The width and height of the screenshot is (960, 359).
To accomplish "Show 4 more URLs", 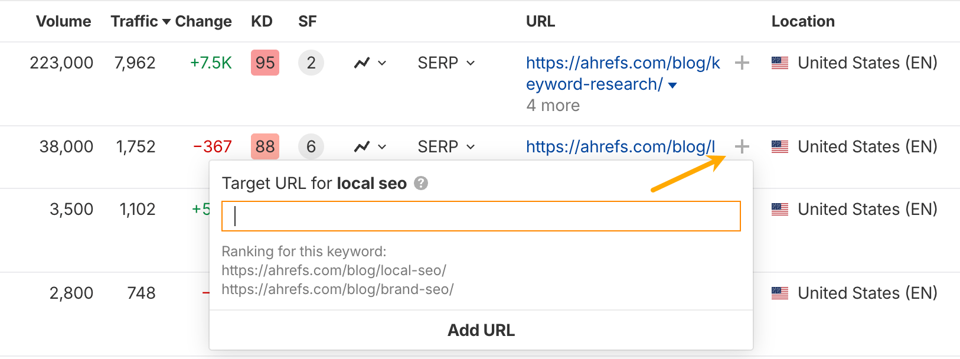I will (553, 105).
